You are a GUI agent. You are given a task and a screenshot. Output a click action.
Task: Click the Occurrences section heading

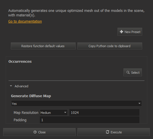click(20, 62)
